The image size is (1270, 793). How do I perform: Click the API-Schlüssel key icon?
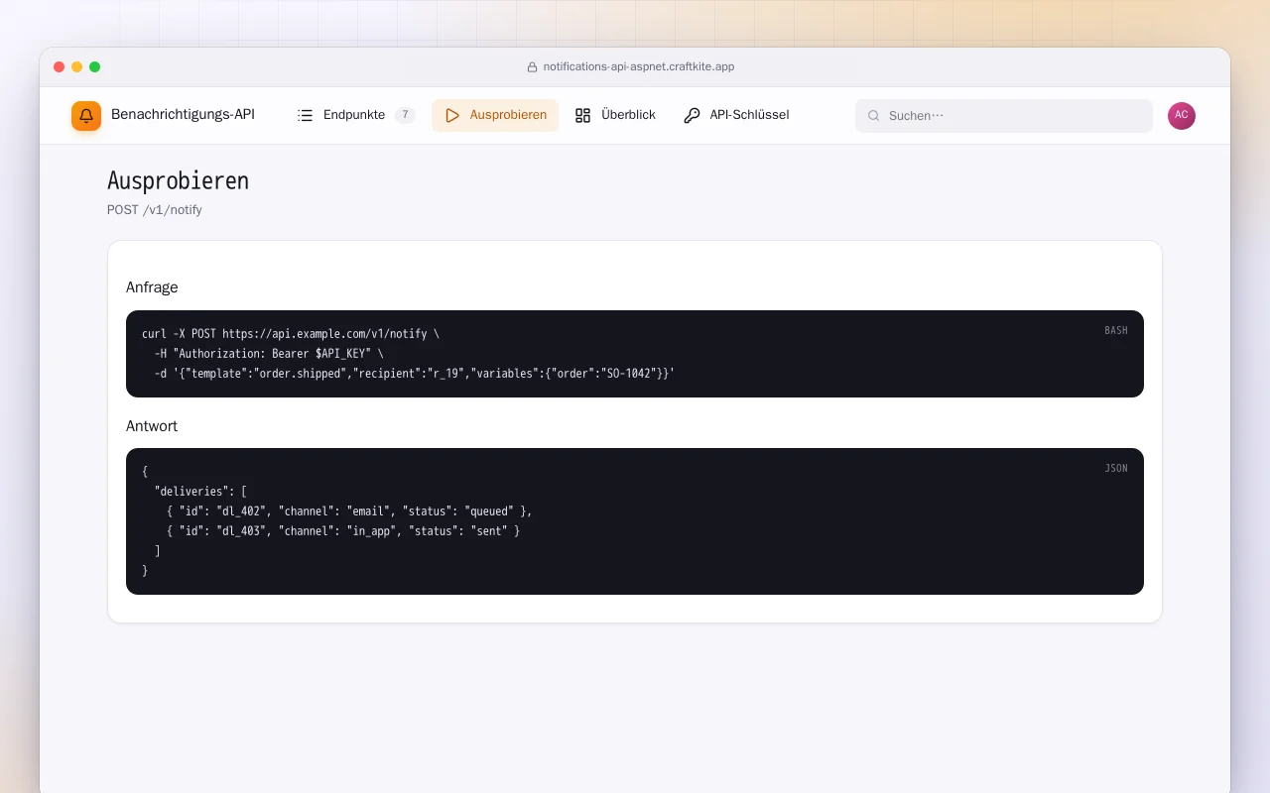point(692,115)
